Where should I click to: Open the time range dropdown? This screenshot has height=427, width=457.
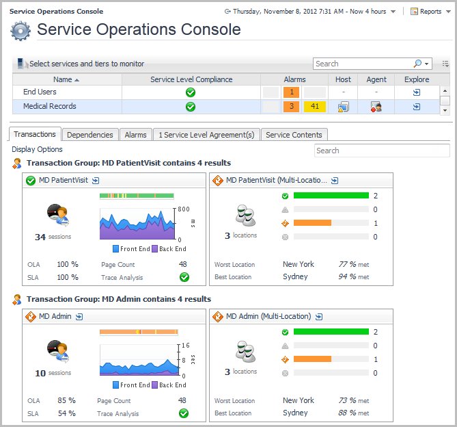coord(393,12)
